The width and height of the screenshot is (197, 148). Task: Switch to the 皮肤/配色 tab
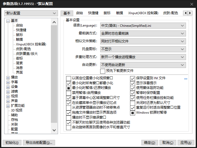(171, 13)
